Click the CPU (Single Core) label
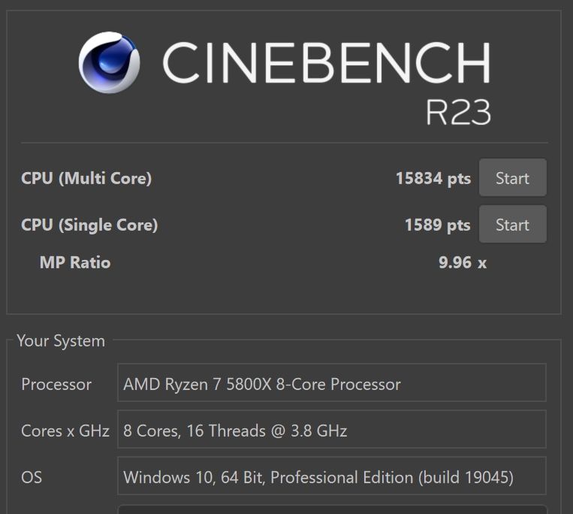 coord(89,225)
